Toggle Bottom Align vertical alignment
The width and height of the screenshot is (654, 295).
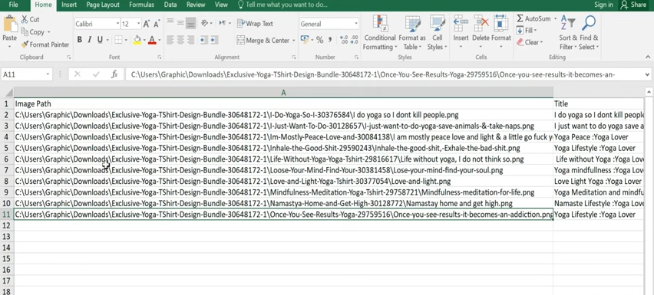click(x=190, y=23)
